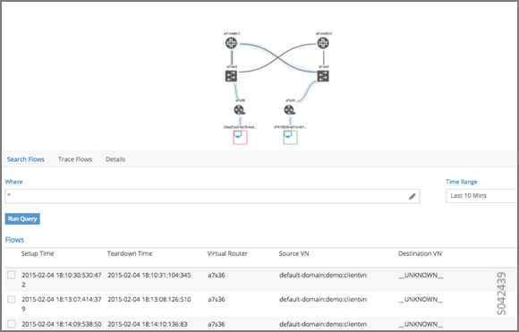Click the VM icon in red box

point(240,138)
